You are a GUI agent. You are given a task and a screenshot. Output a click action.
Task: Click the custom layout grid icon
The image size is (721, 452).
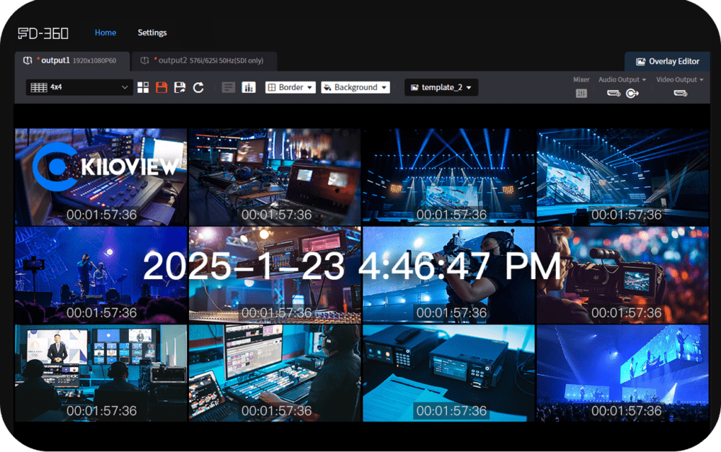tap(143, 87)
